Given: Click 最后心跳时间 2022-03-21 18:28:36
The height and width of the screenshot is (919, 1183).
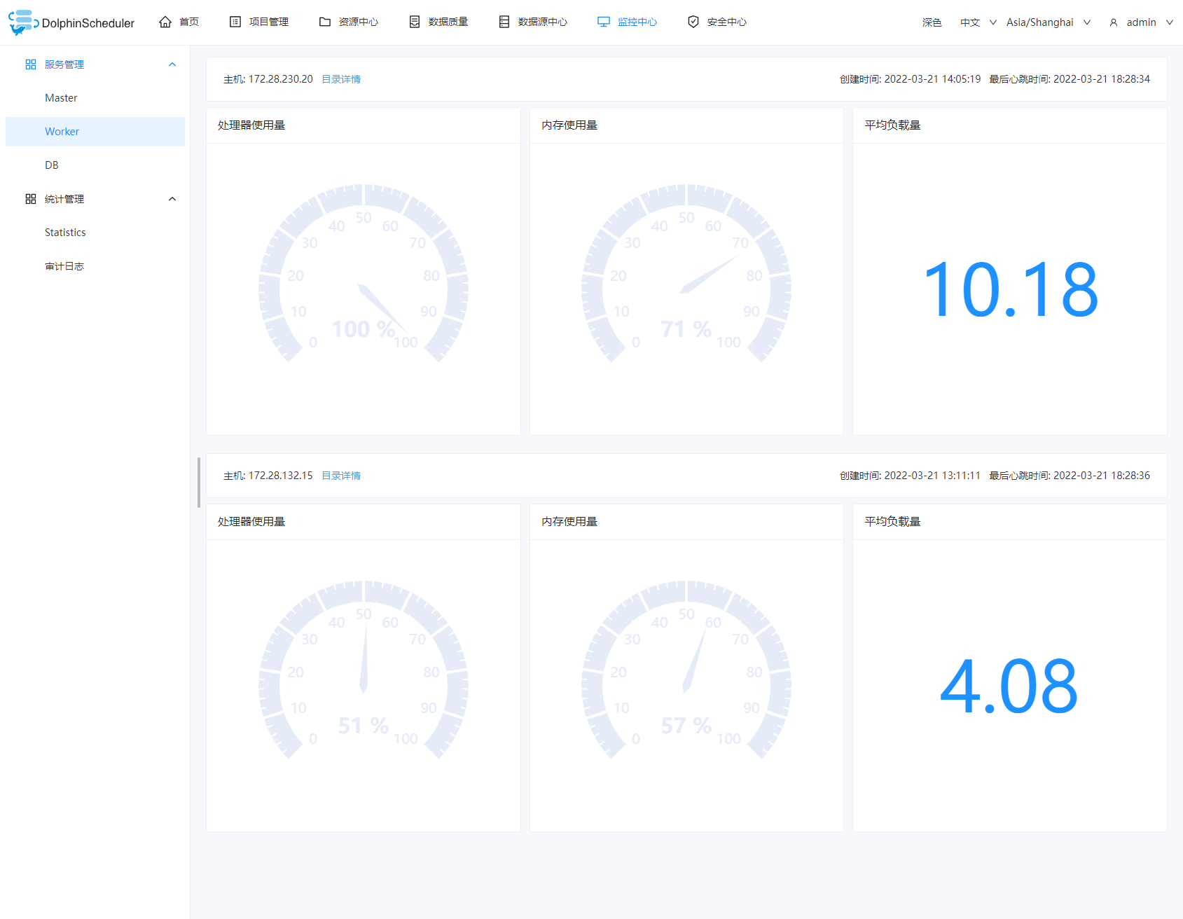Looking at the screenshot, I should [1070, 476].
